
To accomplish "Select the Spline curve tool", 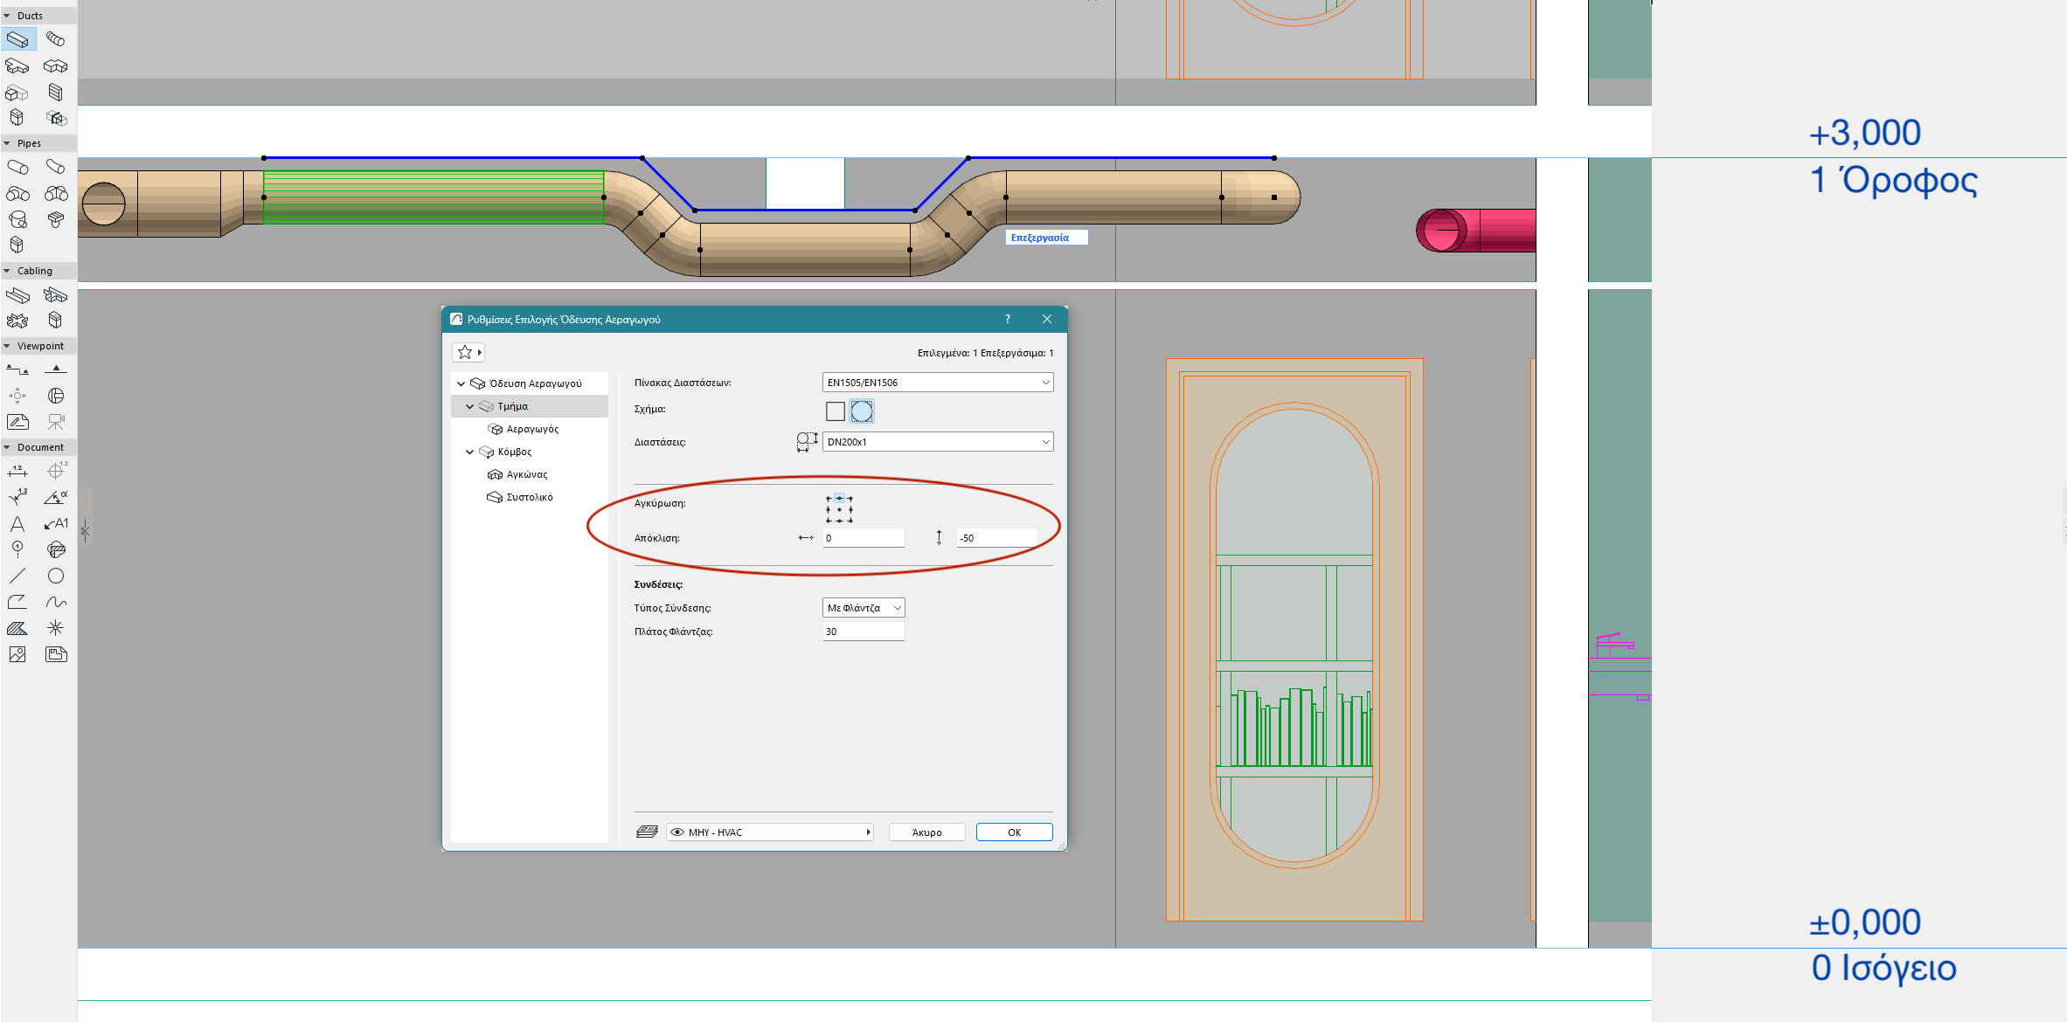I will pyautogui.click(x=56, y=603).
